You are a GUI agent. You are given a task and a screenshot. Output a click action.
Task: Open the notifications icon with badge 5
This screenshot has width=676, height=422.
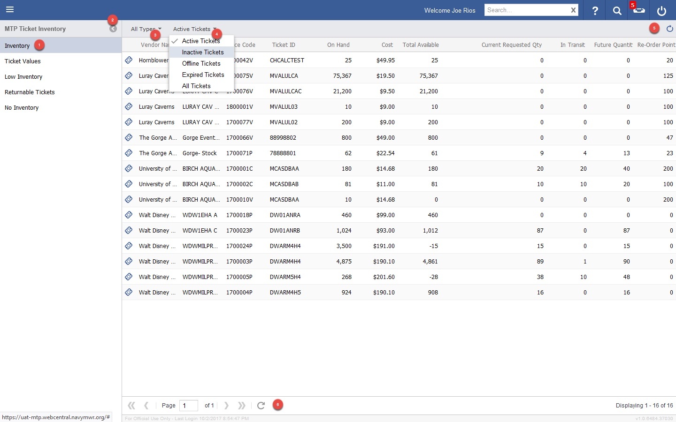tap(639, 10)
